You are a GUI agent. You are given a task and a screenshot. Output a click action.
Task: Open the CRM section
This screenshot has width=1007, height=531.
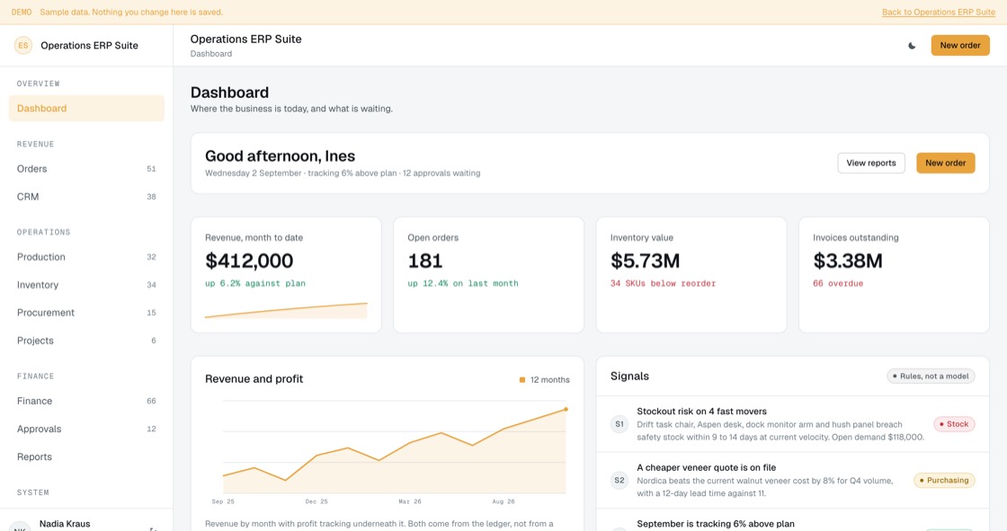pos(86,197)
